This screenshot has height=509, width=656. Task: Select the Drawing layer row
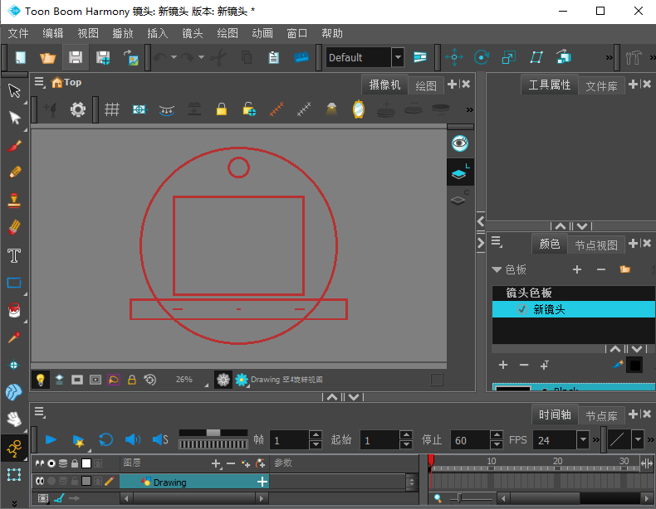(x=194, y=482)
